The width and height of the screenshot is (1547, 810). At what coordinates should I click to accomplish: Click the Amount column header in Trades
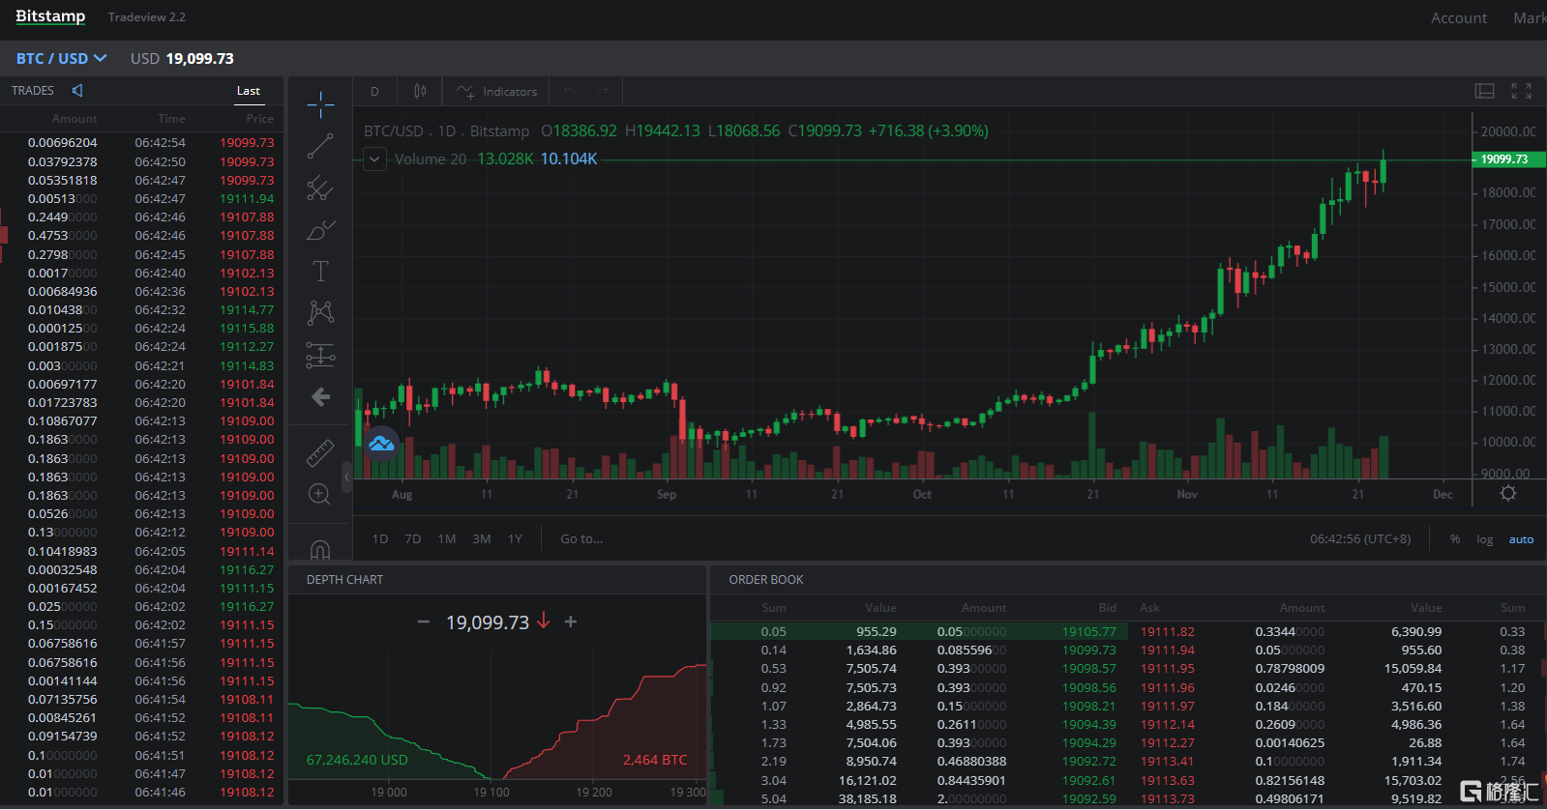point(74,119)
